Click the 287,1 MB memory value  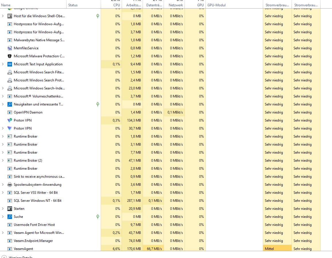point(134,201)
